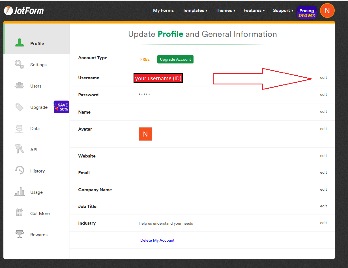Open Settings via the gear icon
The image size is (348, 268).
(x=19, y=64)
